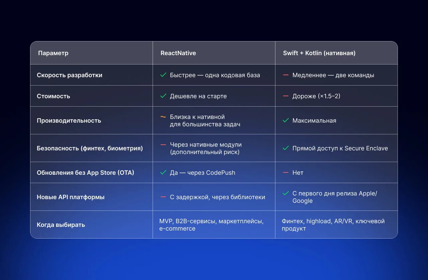The width and height of the screenshot is (428, 280).
Task: Click green check icon beside 'Да — через CodePush'
Action: [x=163, y=172]
